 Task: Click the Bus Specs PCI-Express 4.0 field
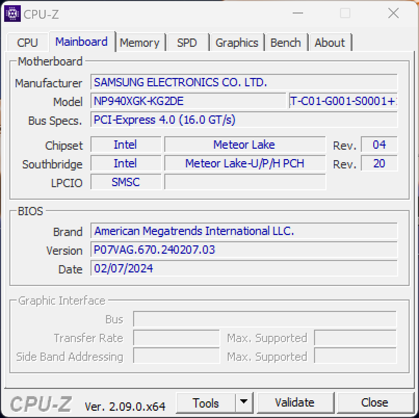click(x=244, y=120)
